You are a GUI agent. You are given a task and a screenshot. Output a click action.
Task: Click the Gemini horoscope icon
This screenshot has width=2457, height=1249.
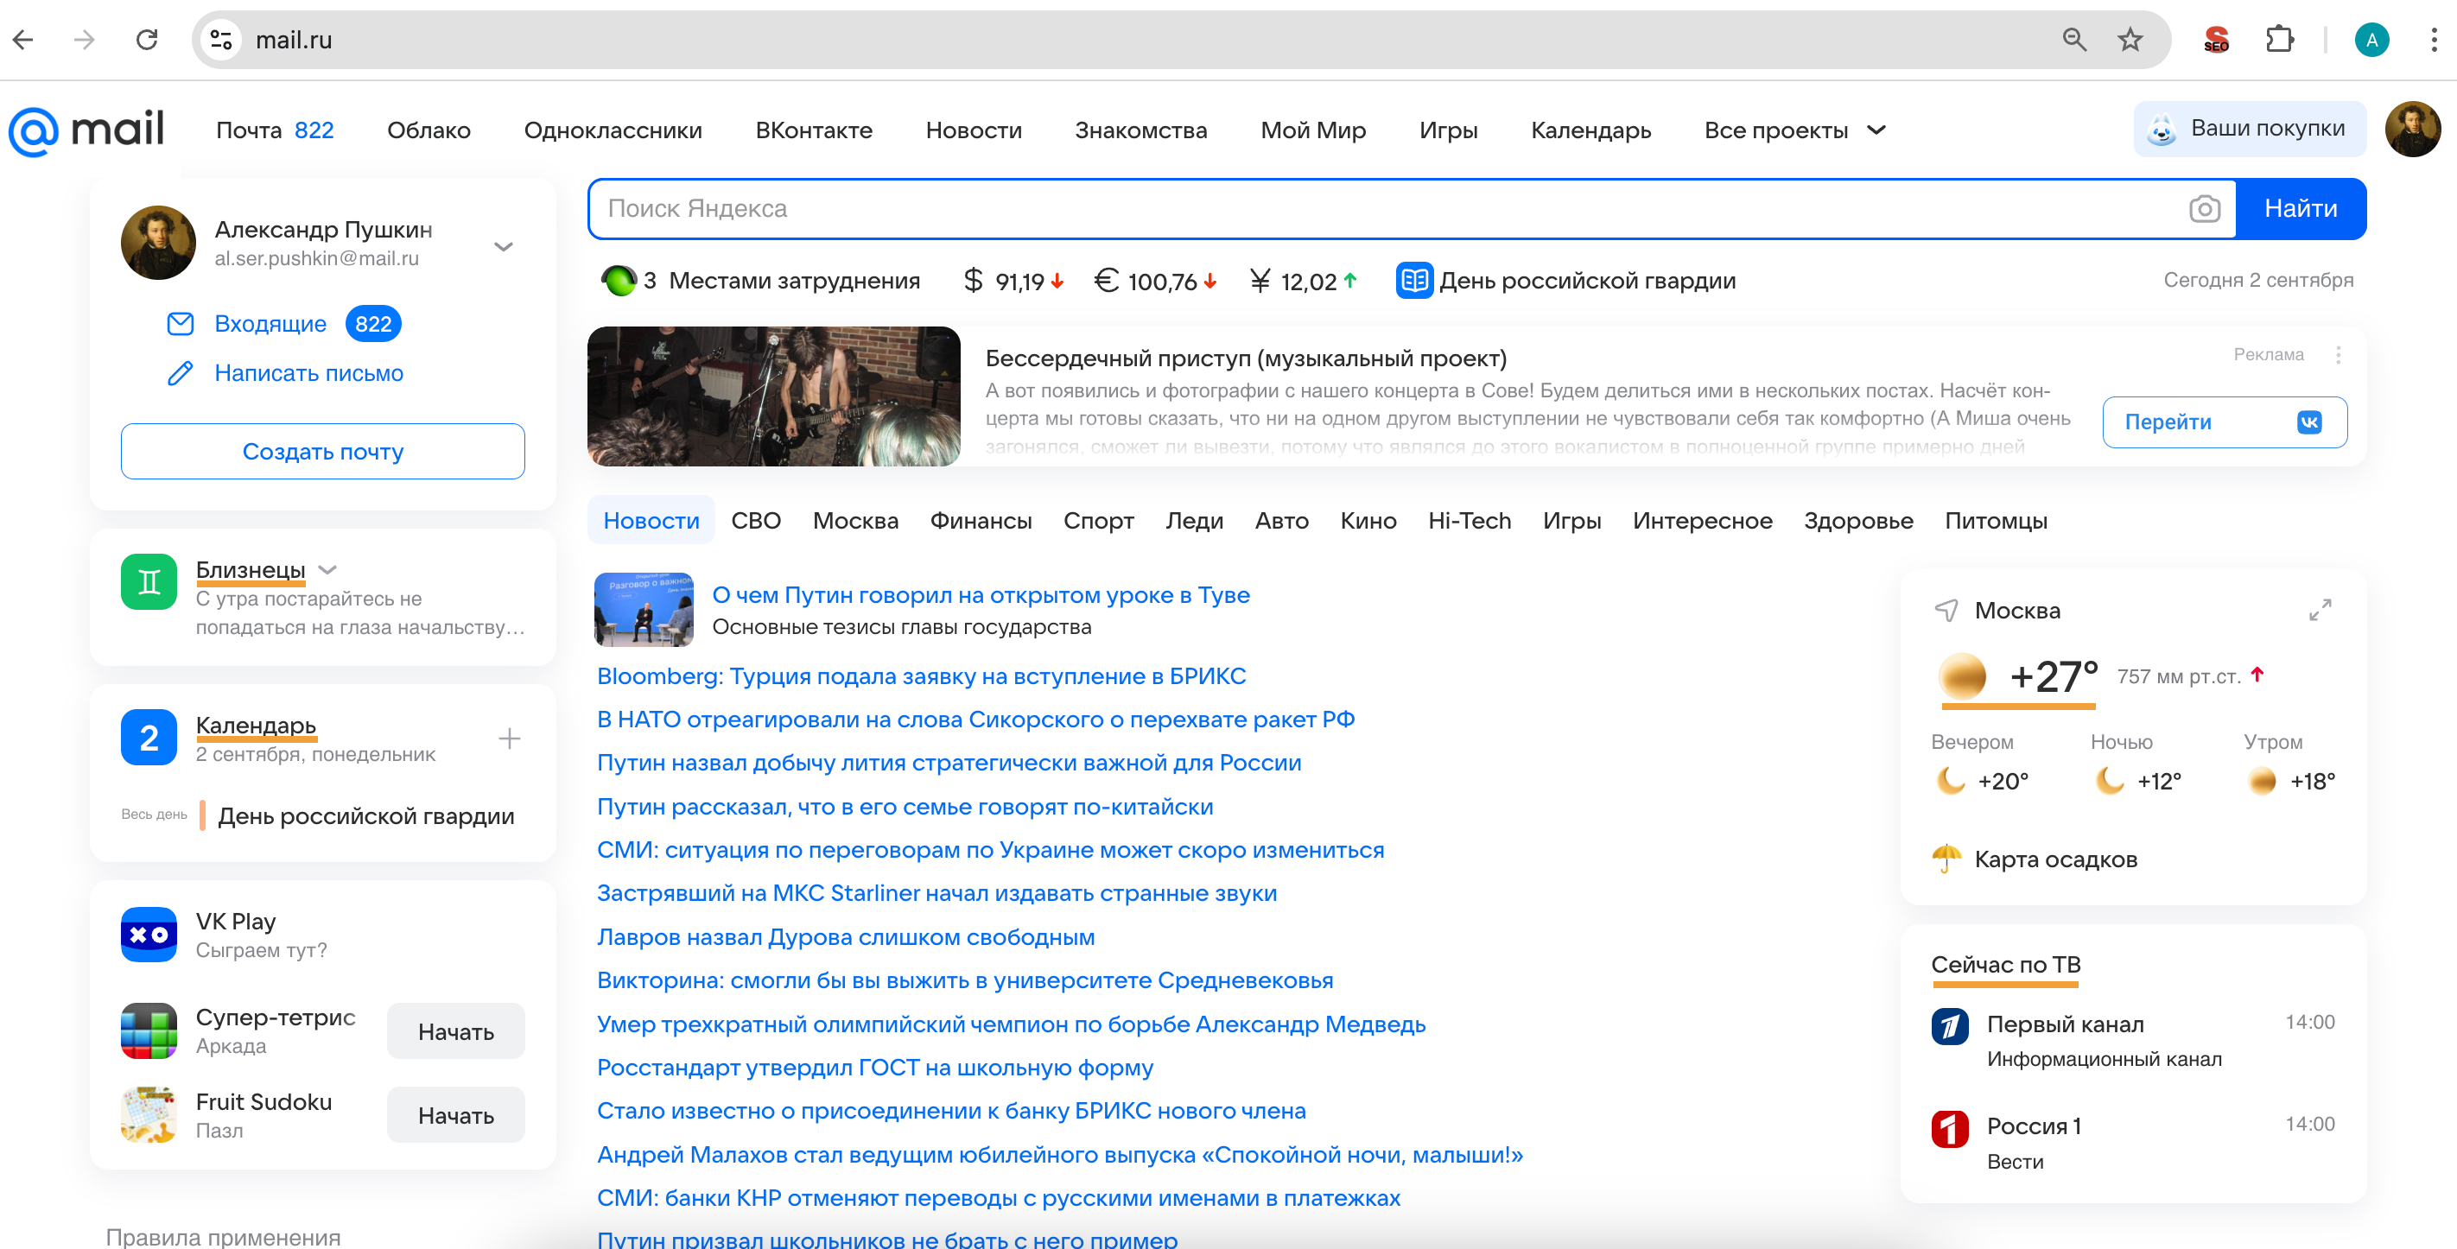(x=149, y=581)
